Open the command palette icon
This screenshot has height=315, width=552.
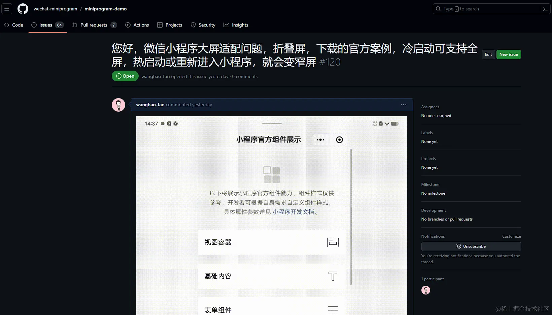(x=545, y=9)
